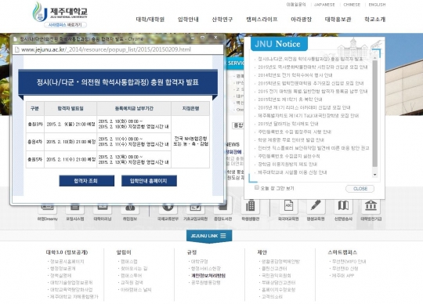Open the 캠퍼스라이프 menu
The width and height of the screenshot is (423, 304).
(262, 20)
